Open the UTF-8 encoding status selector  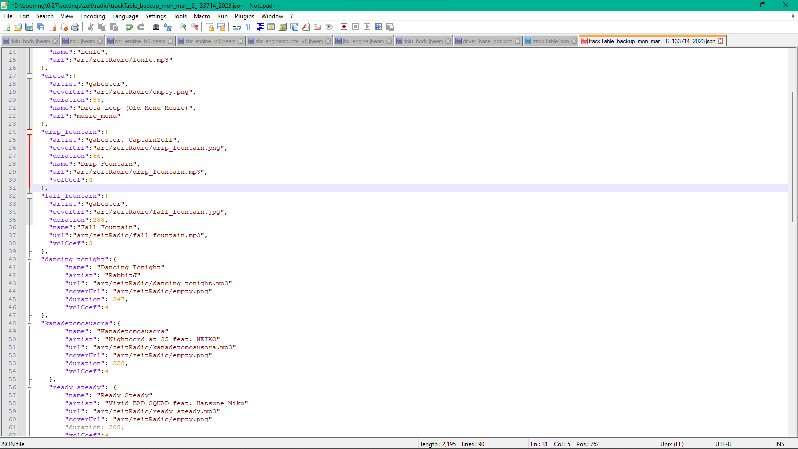point(723,444)
